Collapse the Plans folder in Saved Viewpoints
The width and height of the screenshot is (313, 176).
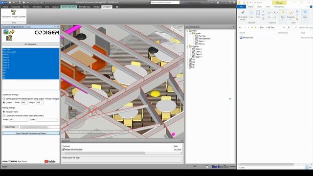click(x=187, y=31)
